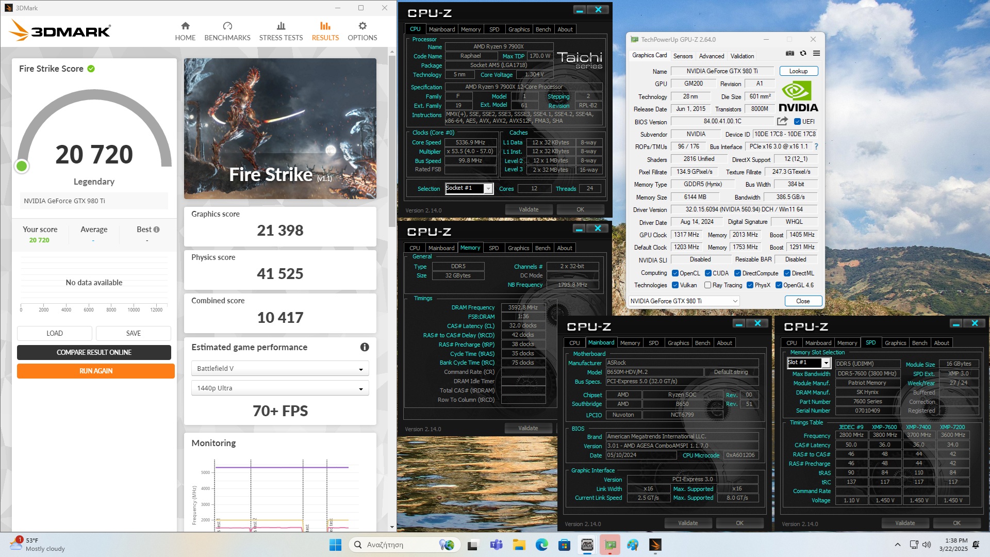The image size is (990, 557).
Task: Click Lookup button in GPU-Z
Action: coord(798,71)
